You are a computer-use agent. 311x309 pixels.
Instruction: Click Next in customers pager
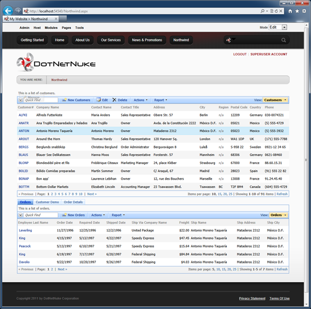coord(92,194)
